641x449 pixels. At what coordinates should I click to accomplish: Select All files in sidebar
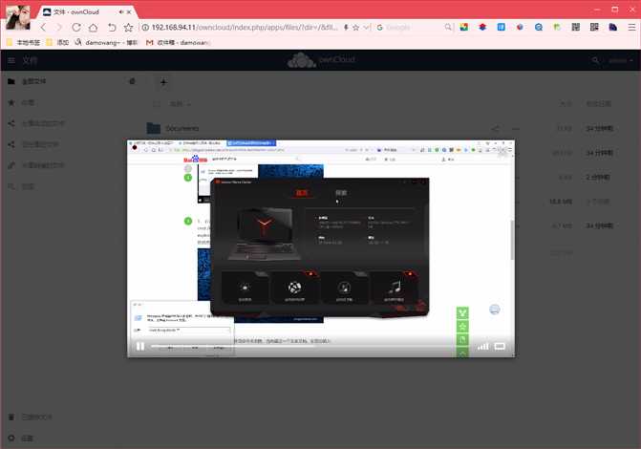27,81
